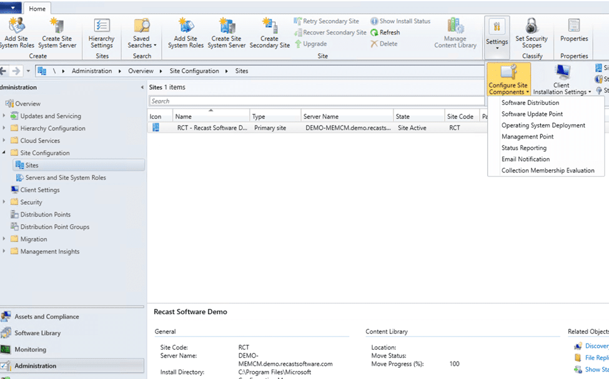Open the Saved Searches dropdown
609x379 pixels.
click(141, 31)
